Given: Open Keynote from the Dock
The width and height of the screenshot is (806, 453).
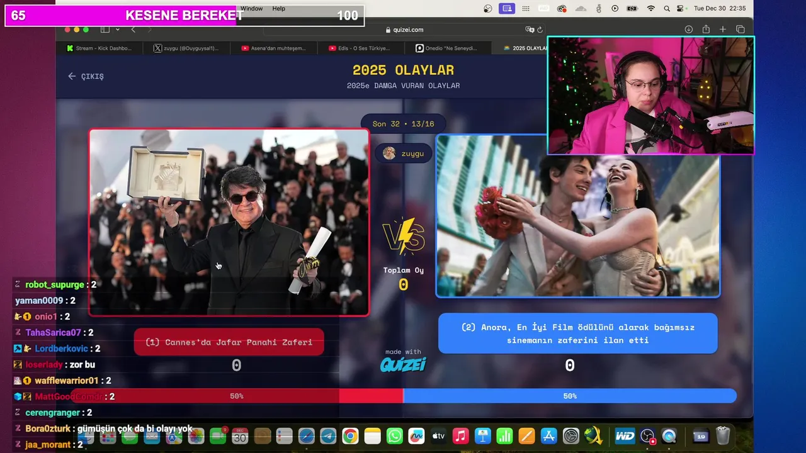Looking at the screenshot, I should coord(483,436).
